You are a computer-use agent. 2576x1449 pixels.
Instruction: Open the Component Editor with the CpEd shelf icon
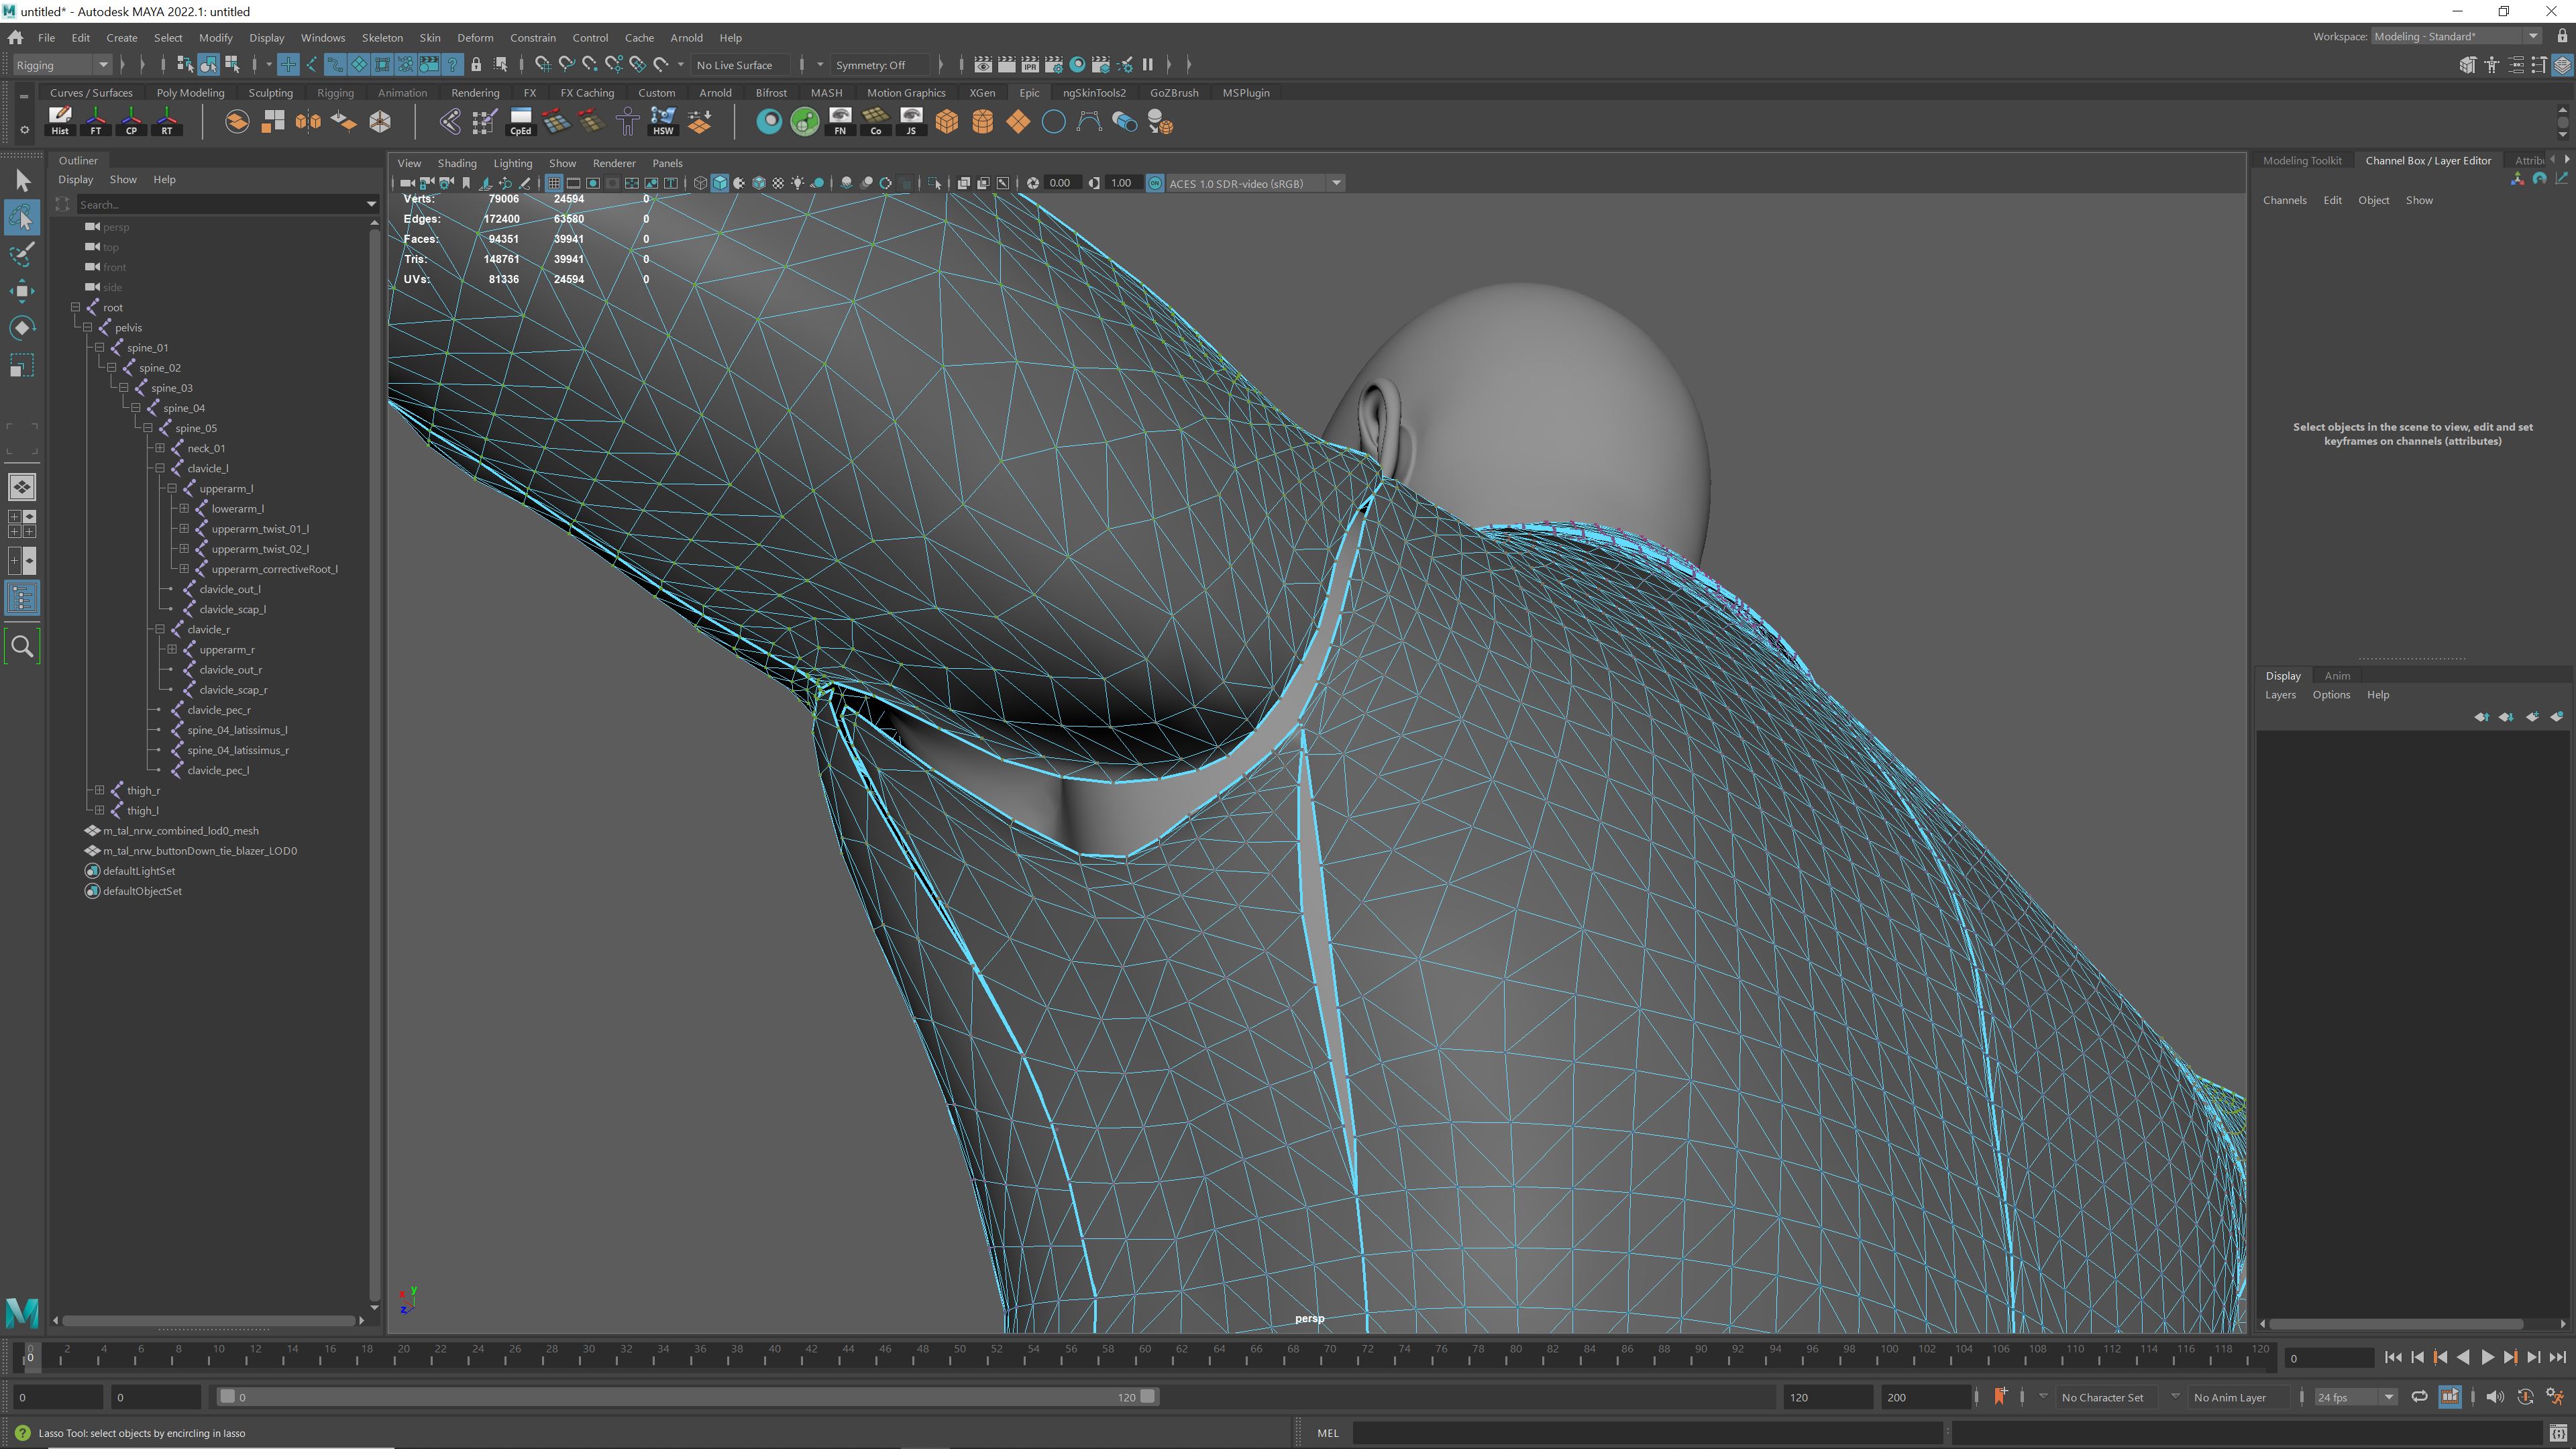click(x=520, y=121)
